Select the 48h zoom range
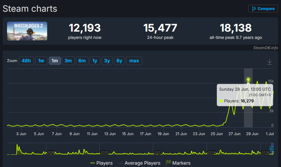Viewport: 281px width, 167px height. tap(26, 61)
